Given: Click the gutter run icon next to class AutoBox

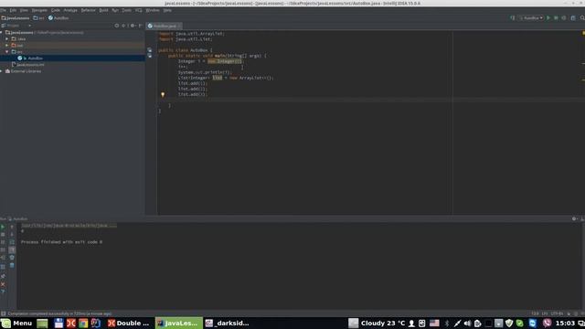Looking at the screenshot, I should click(150, 50).
